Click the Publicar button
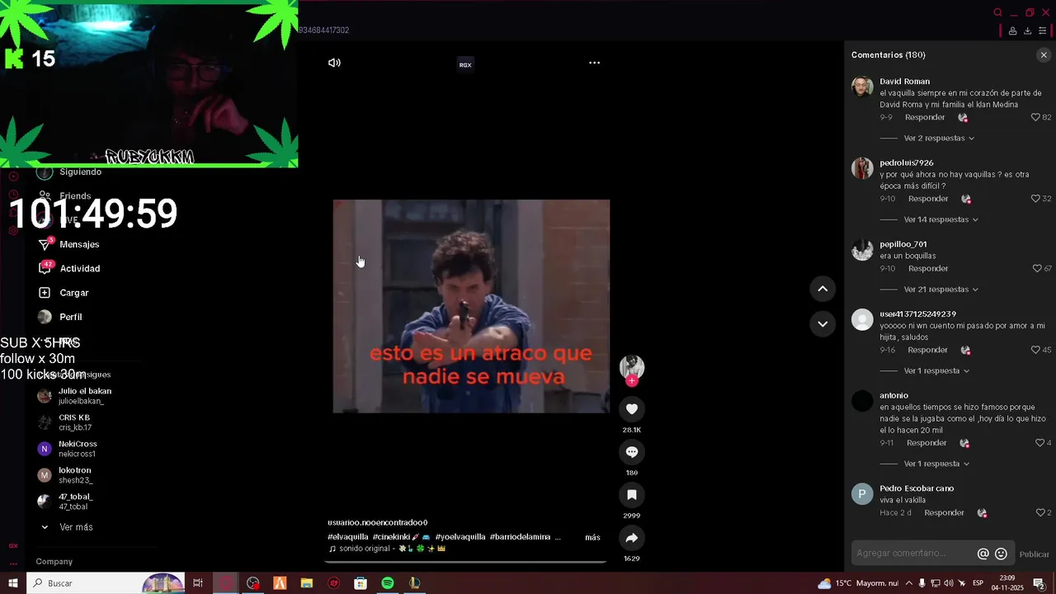Image resolution: width=1056 pixels, height=594 pixels. pyautogui.click(x=1034, y=554)
